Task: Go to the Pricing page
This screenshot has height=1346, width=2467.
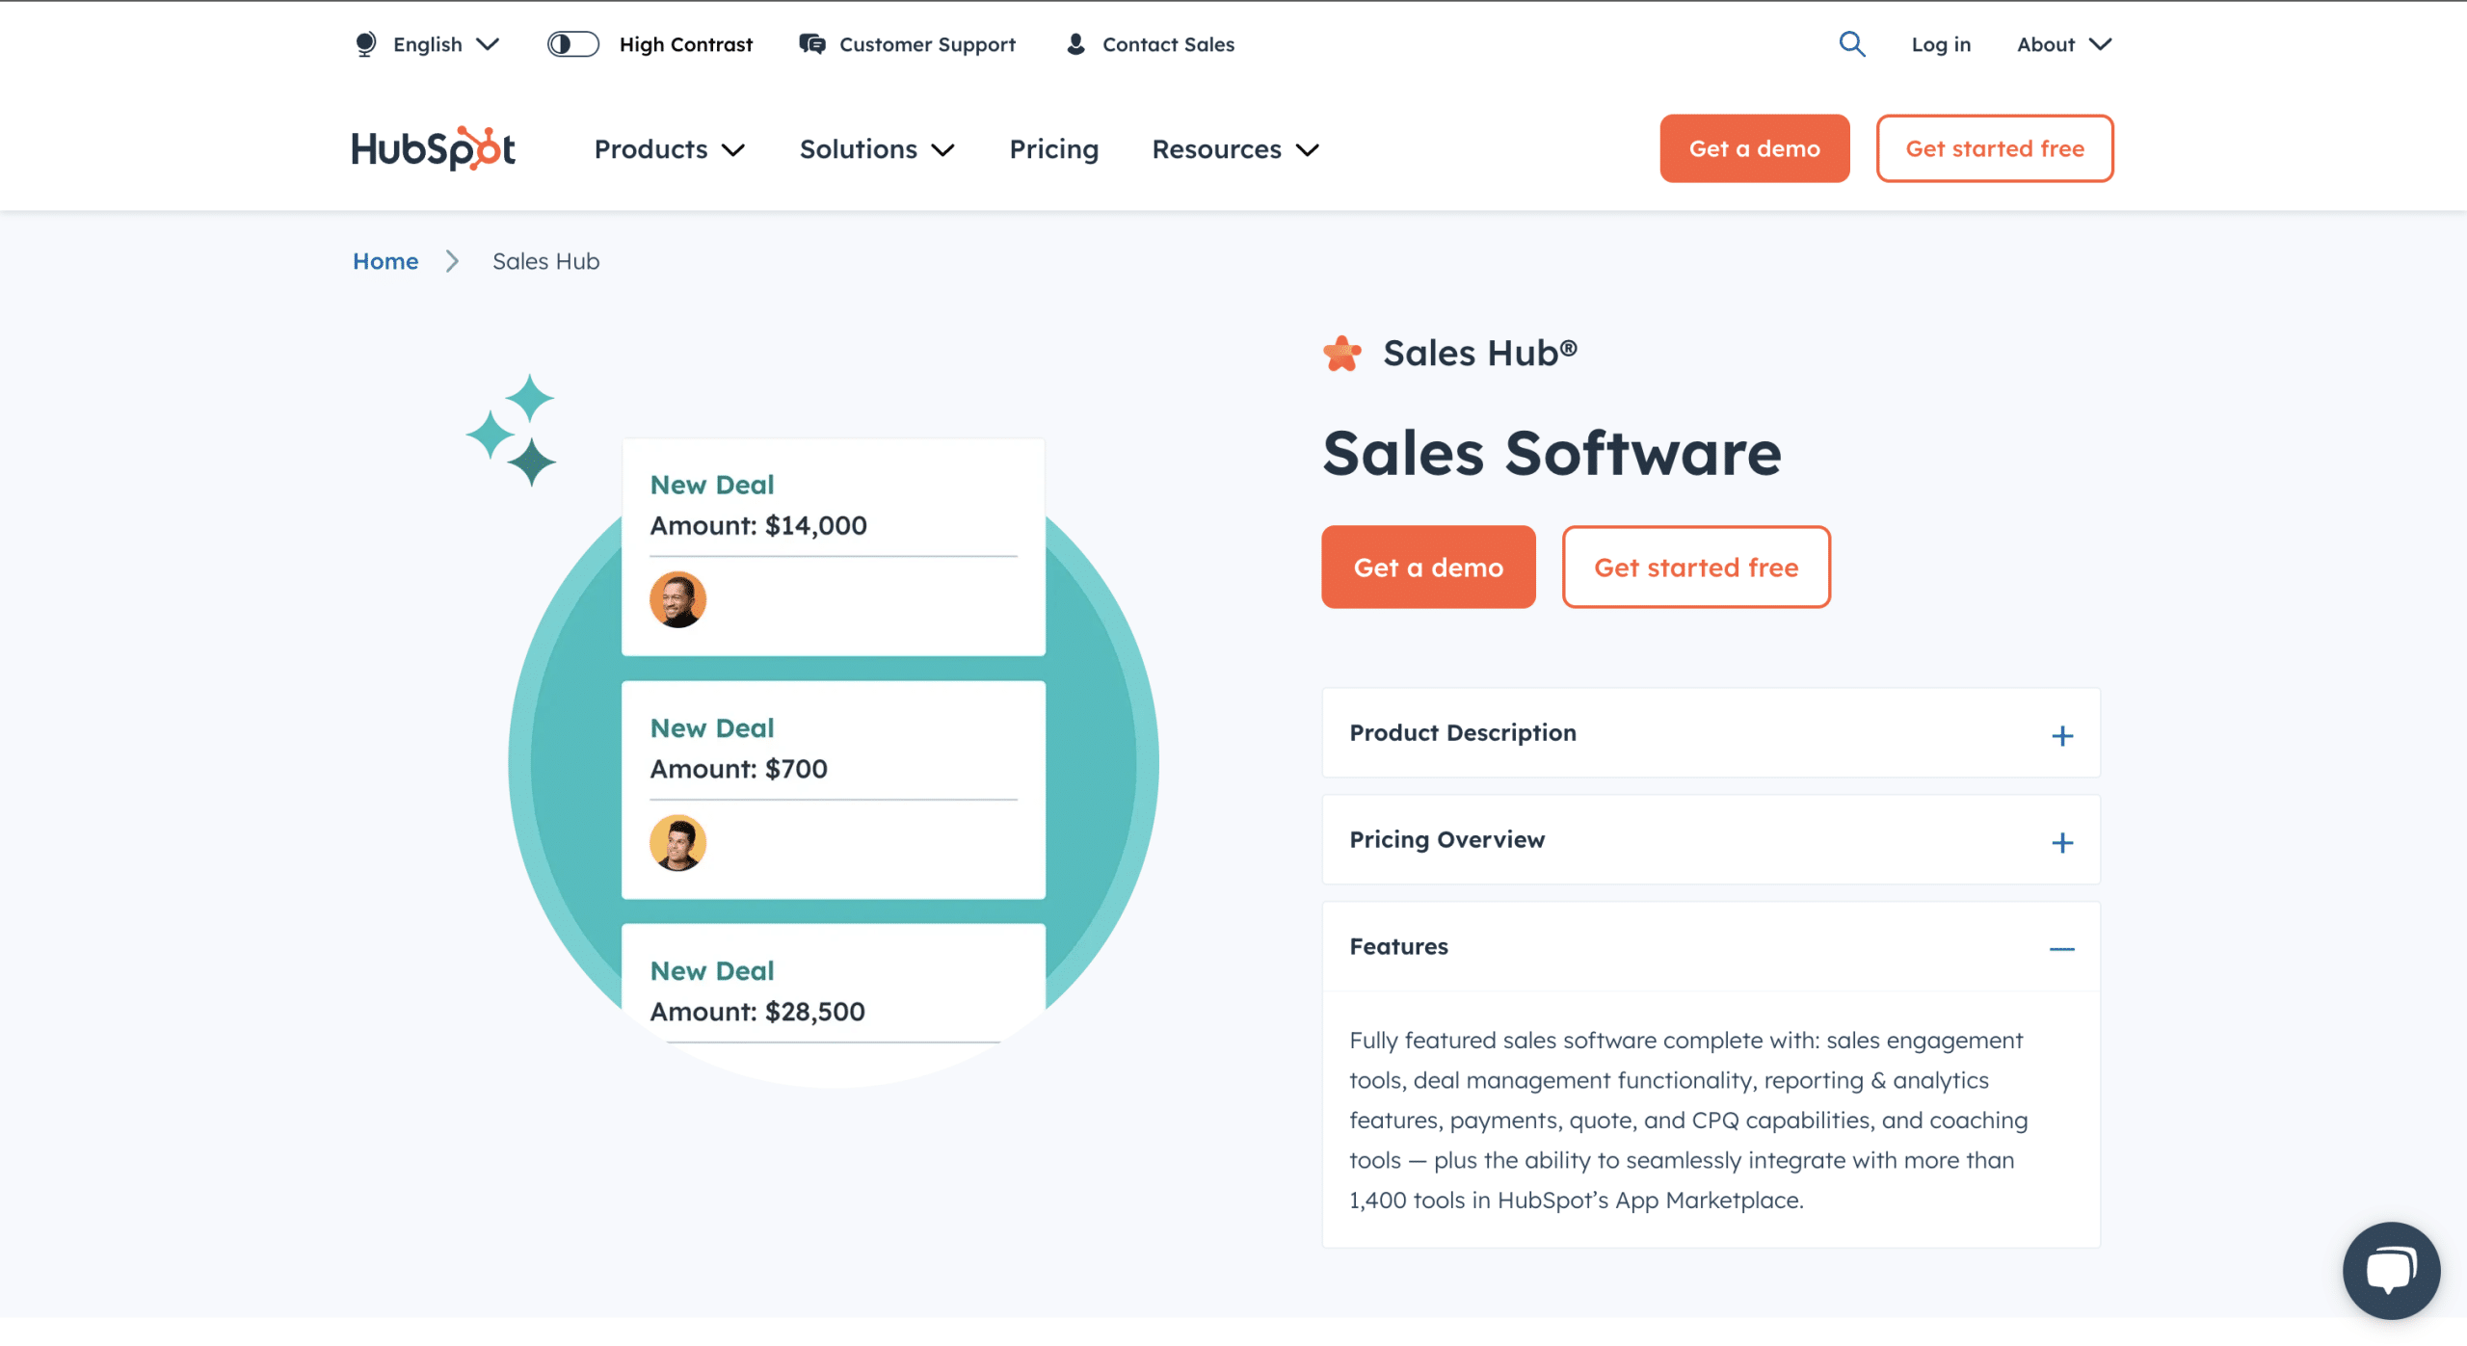Action: pyautogui.click(x=1053, y=149)
